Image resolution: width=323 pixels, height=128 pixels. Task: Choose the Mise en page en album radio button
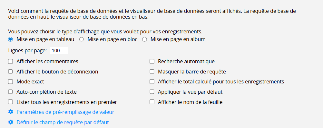point(145,39)
